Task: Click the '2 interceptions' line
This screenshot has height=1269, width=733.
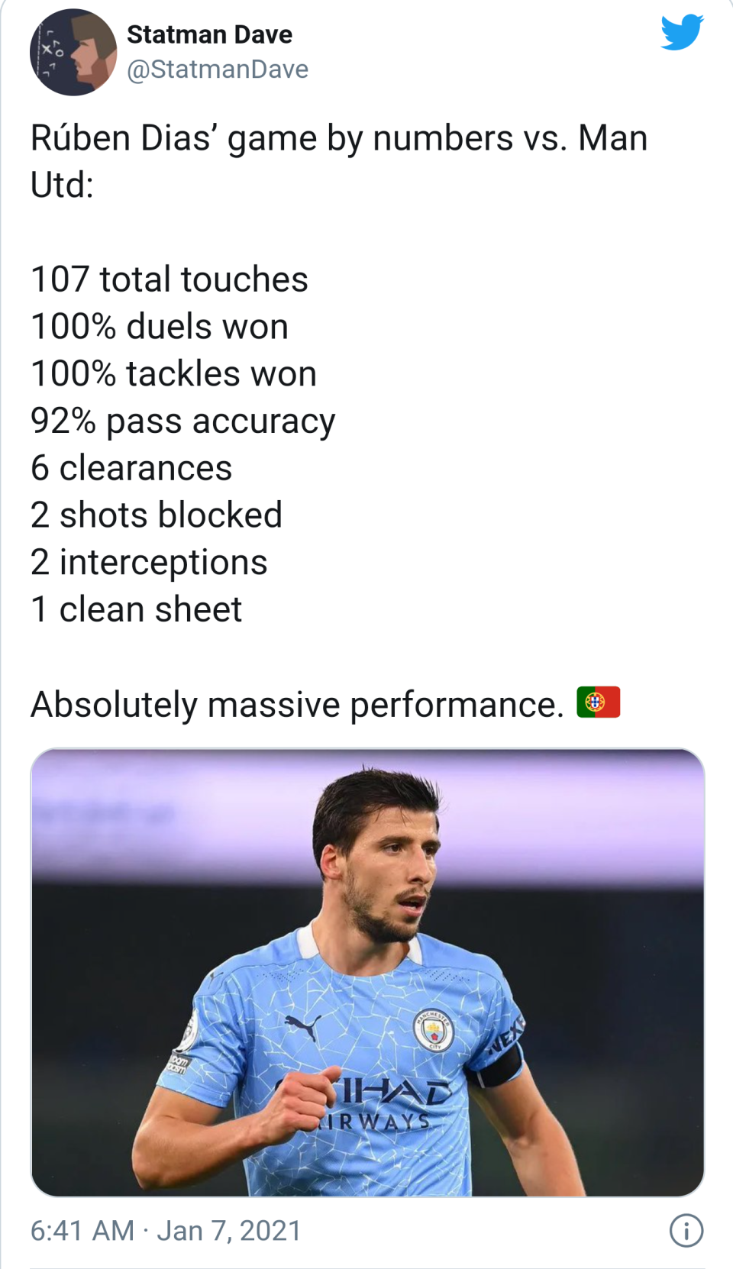Action: pyautogui.click(x=148, y=563)
